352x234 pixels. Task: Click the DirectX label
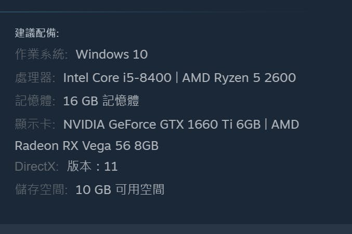point(37,167)
